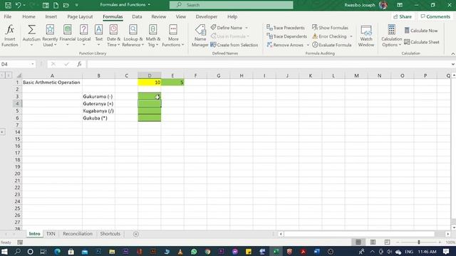Open the Shortcuts sheet tab
Viewport: 456px width, 256px height.
(x=110, y=234)
